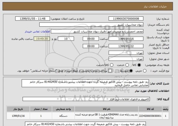Select the کالا/خدمت radio button

(112, 65)
